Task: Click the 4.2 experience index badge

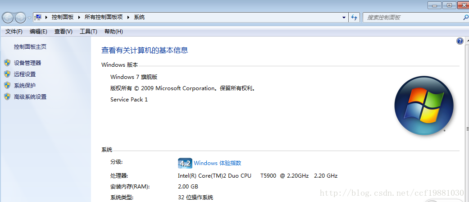Action: (185, 163)
